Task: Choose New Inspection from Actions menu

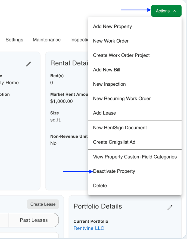Action: tap(109, 84)
